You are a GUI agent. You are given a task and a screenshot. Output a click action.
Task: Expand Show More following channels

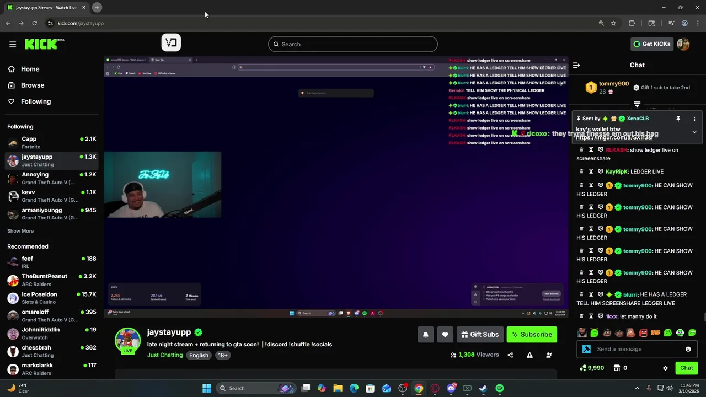click(20, 231)
